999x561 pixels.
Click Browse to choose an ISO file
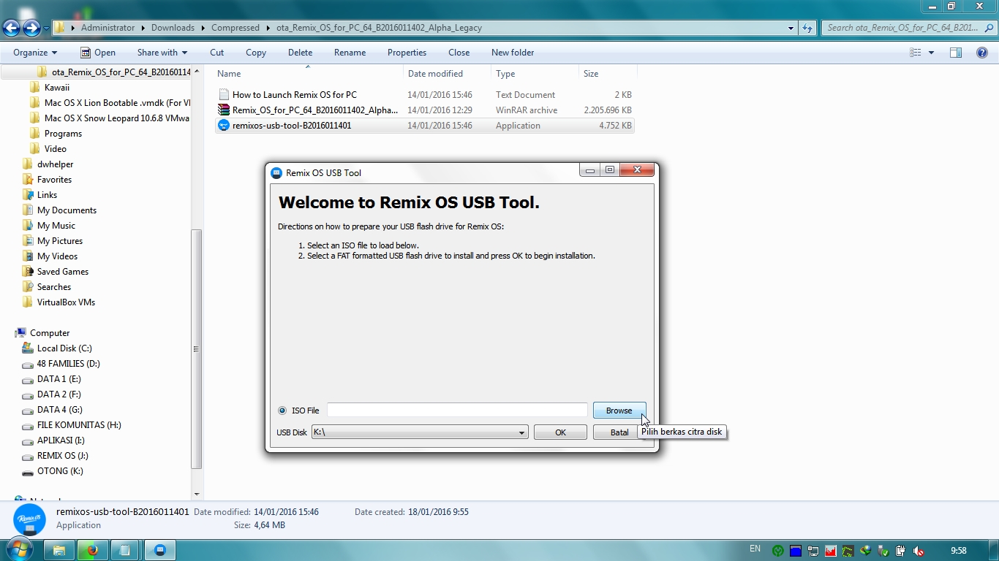tap(619, 410)
